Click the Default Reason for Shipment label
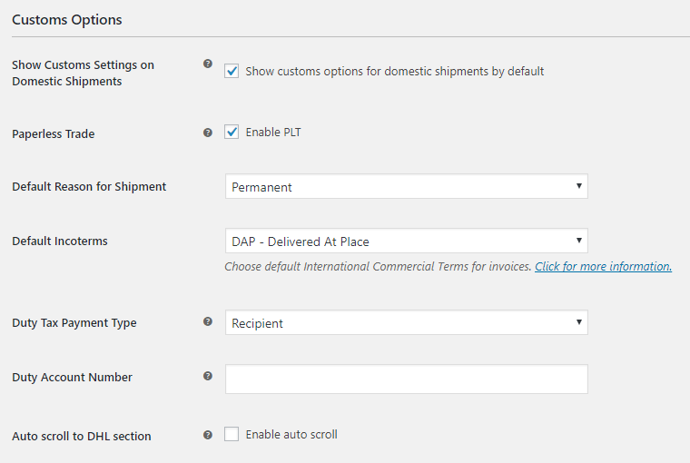The width and height of the screenshot is (690, 463). (89, 187)
